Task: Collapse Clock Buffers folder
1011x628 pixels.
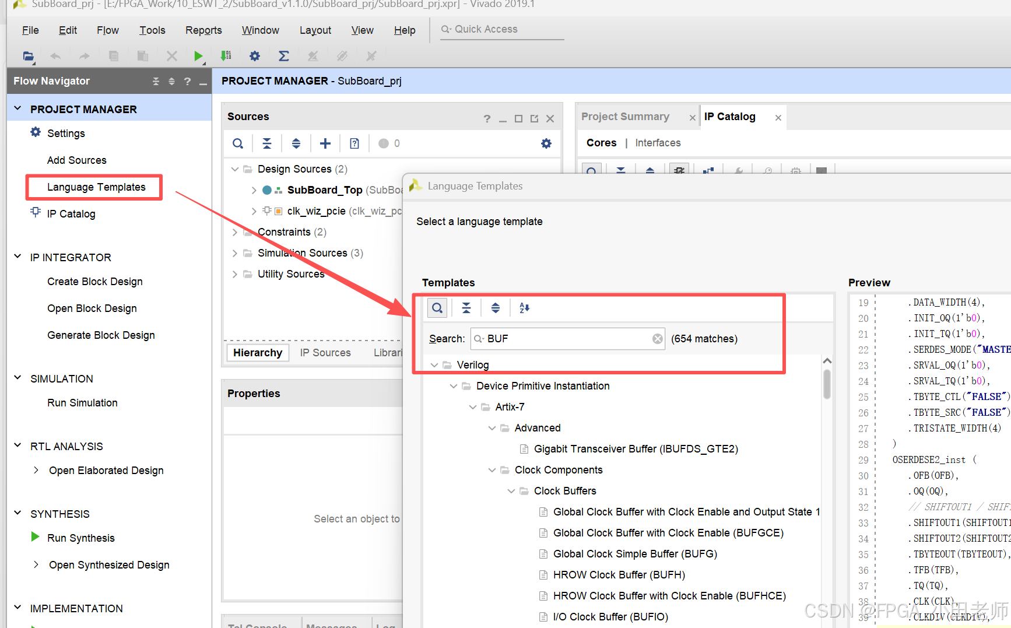Action: (511, 491)
